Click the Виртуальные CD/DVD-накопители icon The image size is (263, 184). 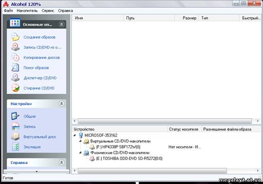pos(86,141)
